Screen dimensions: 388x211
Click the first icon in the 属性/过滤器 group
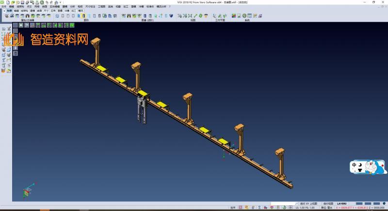[7, 15]
